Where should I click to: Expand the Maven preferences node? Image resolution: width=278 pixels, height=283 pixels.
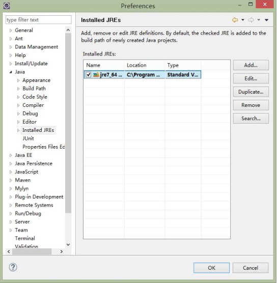pyautogui.click(x=11, y=180)
